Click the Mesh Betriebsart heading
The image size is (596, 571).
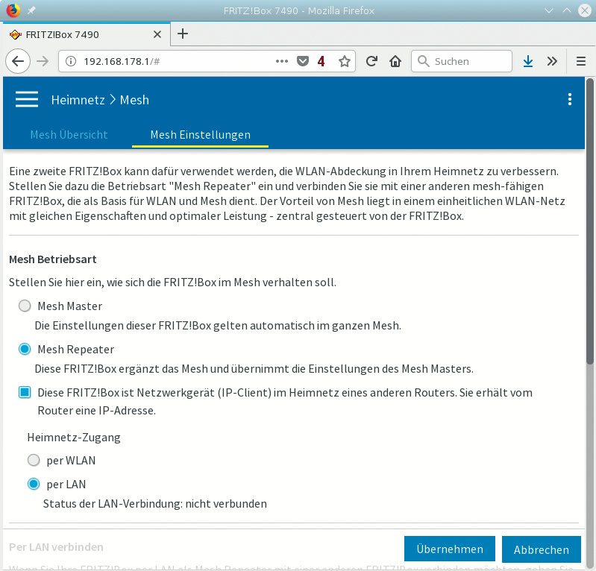pos(53,259)
